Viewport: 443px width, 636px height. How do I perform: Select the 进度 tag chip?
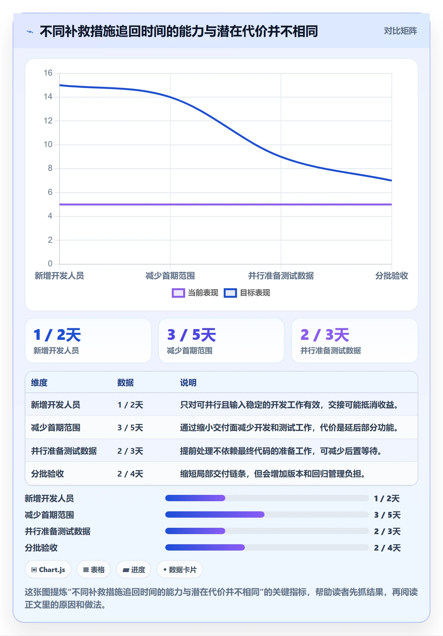point(134,570)
